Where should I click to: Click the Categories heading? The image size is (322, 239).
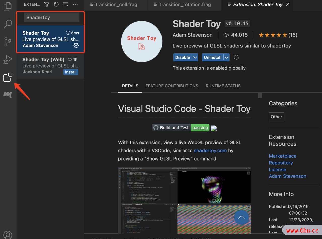[x=283, y=103]
